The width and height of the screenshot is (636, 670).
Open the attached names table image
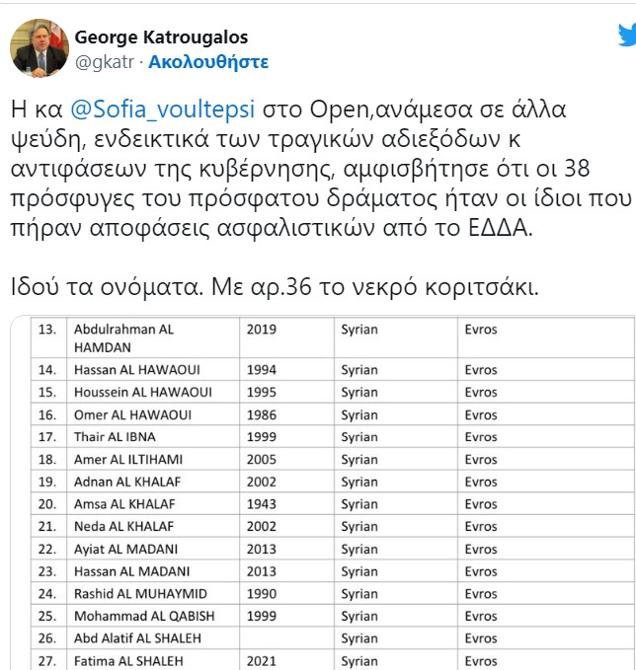[x=323, y=492]
